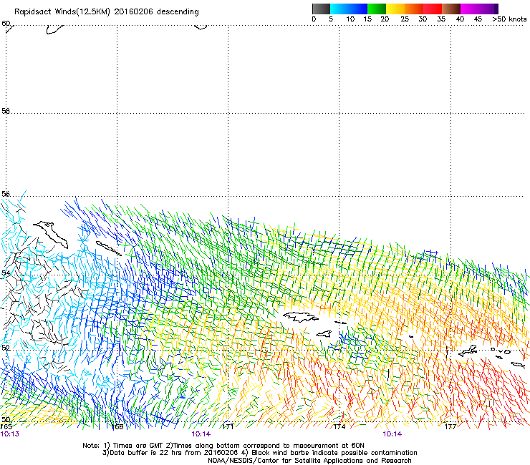Click the gray 0–5 knots color segment

(321, 9)
